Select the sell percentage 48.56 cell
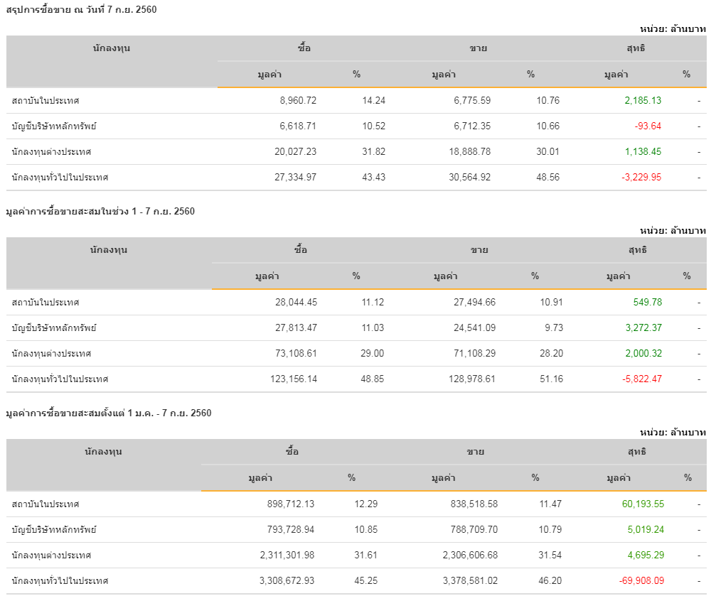The height and width of the screenshot is (596, 711). tap(548, 177)
